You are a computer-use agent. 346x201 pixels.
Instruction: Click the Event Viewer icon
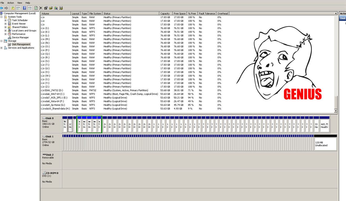(x=9, y=24)
